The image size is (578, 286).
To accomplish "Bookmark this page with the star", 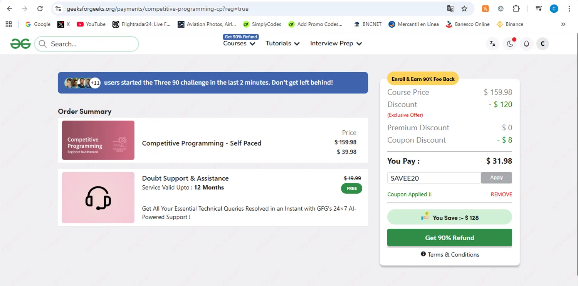I will (x=464, y=8).
